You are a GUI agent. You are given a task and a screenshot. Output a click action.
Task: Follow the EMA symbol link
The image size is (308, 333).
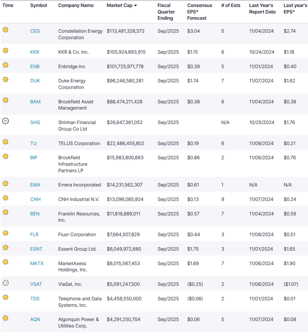coord(35,185)
